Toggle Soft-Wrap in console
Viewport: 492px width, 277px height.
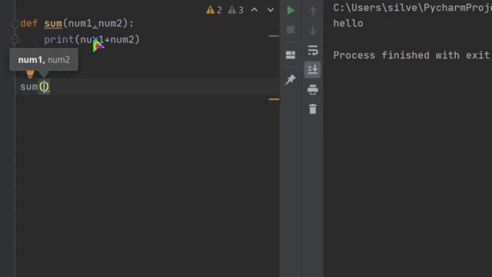313,50
